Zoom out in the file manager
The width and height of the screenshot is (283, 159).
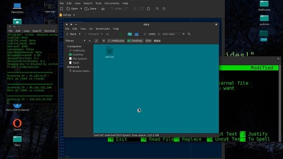145,34
